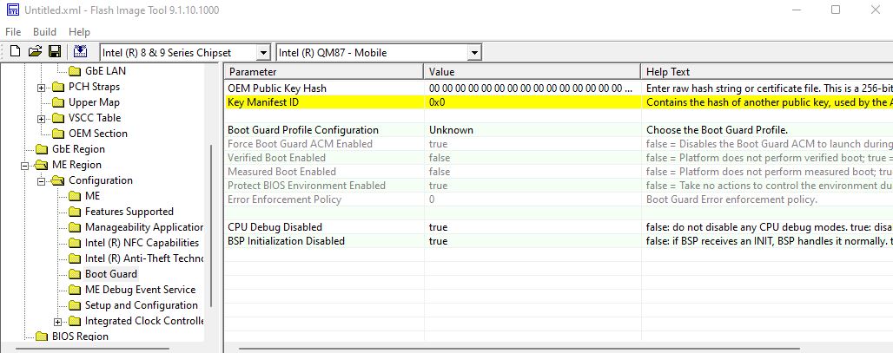Click the Unknown profile value cell

(x=532, y=130)
